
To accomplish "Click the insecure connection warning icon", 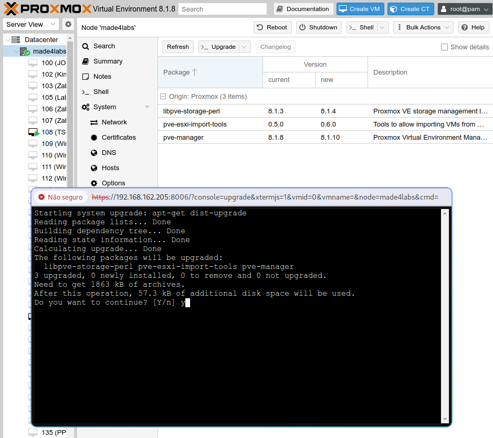I will click(41, 197).
